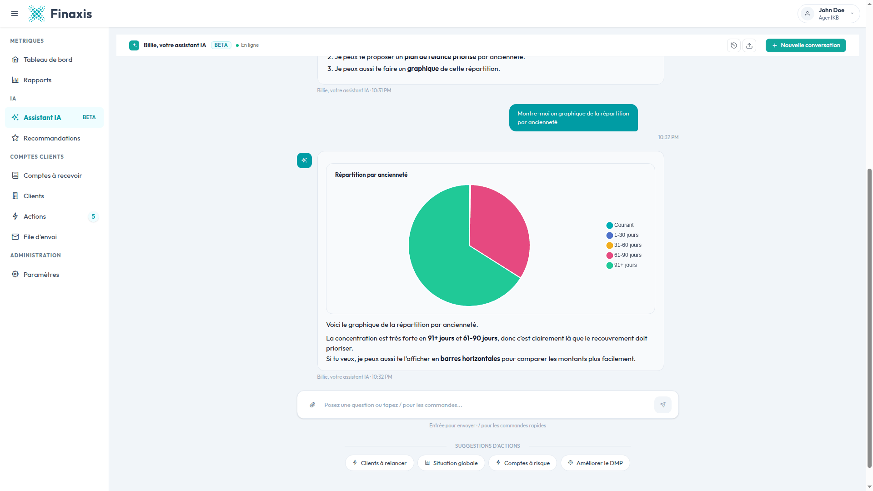
Task: Toggle the Courant legend item
Action: tap(620, 225)
